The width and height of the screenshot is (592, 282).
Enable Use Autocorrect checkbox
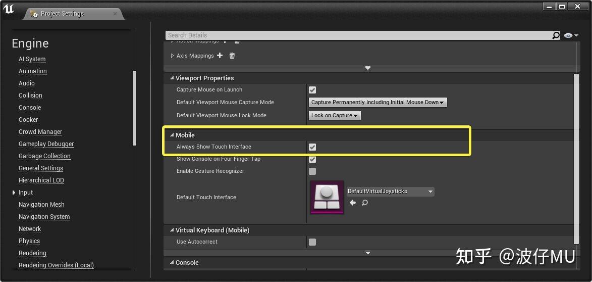pos(312,242)
